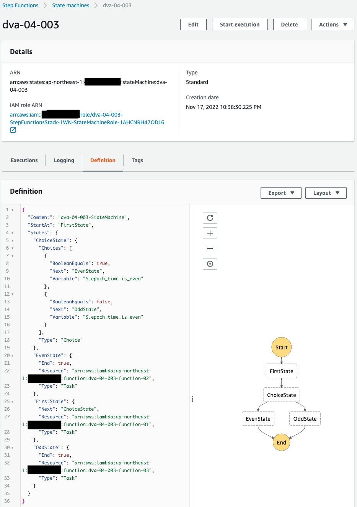Open IAM role via external link icon
Image resolution: width=357 pixels, height=507 pixels.
tap(13, 130)
